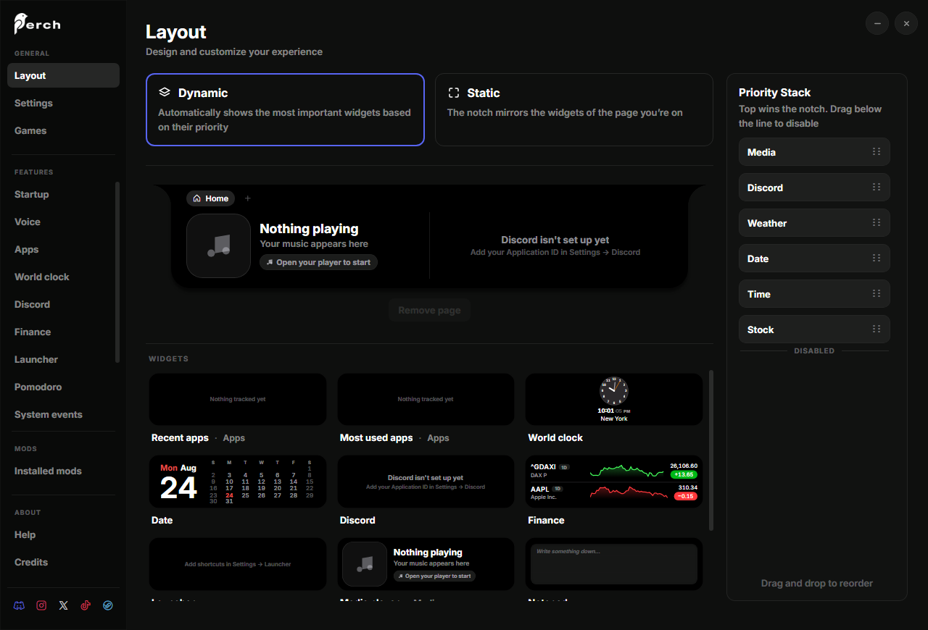Select the Discord priority item
The height and width of the screenshot is (630, 928).
[814, 188]
